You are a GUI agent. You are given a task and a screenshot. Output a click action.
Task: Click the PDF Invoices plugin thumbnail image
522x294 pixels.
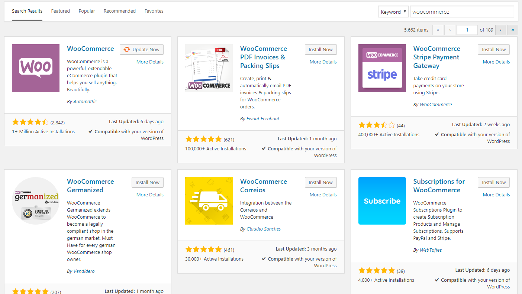(x=209, y=68)
